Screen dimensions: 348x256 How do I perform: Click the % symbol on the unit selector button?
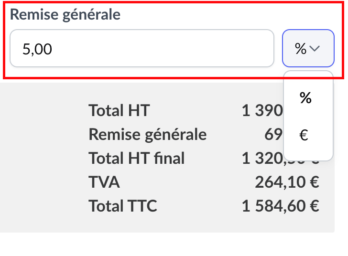click(300, 49)
